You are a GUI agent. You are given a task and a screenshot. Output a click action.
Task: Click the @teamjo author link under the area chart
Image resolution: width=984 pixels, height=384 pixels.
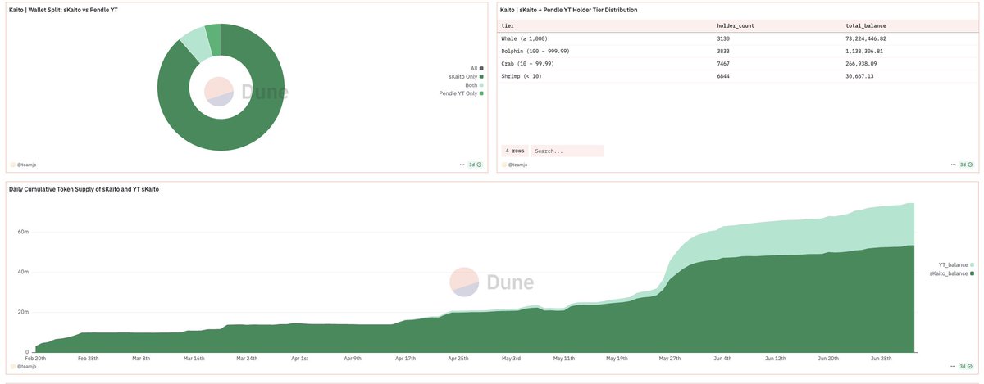coord(25,367)
